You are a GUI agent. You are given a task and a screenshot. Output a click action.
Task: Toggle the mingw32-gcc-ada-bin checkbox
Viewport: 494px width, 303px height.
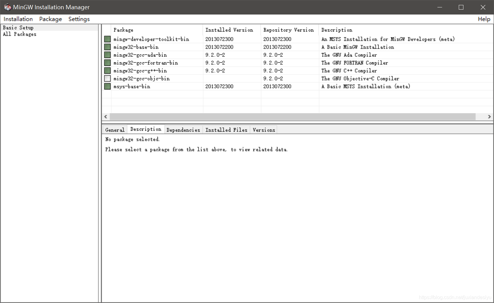(107, 55)
